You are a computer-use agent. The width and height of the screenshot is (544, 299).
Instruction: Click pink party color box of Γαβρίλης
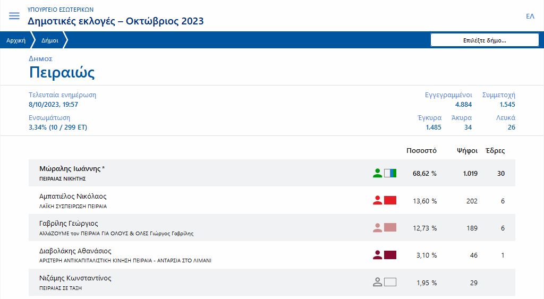click(390, 228)
